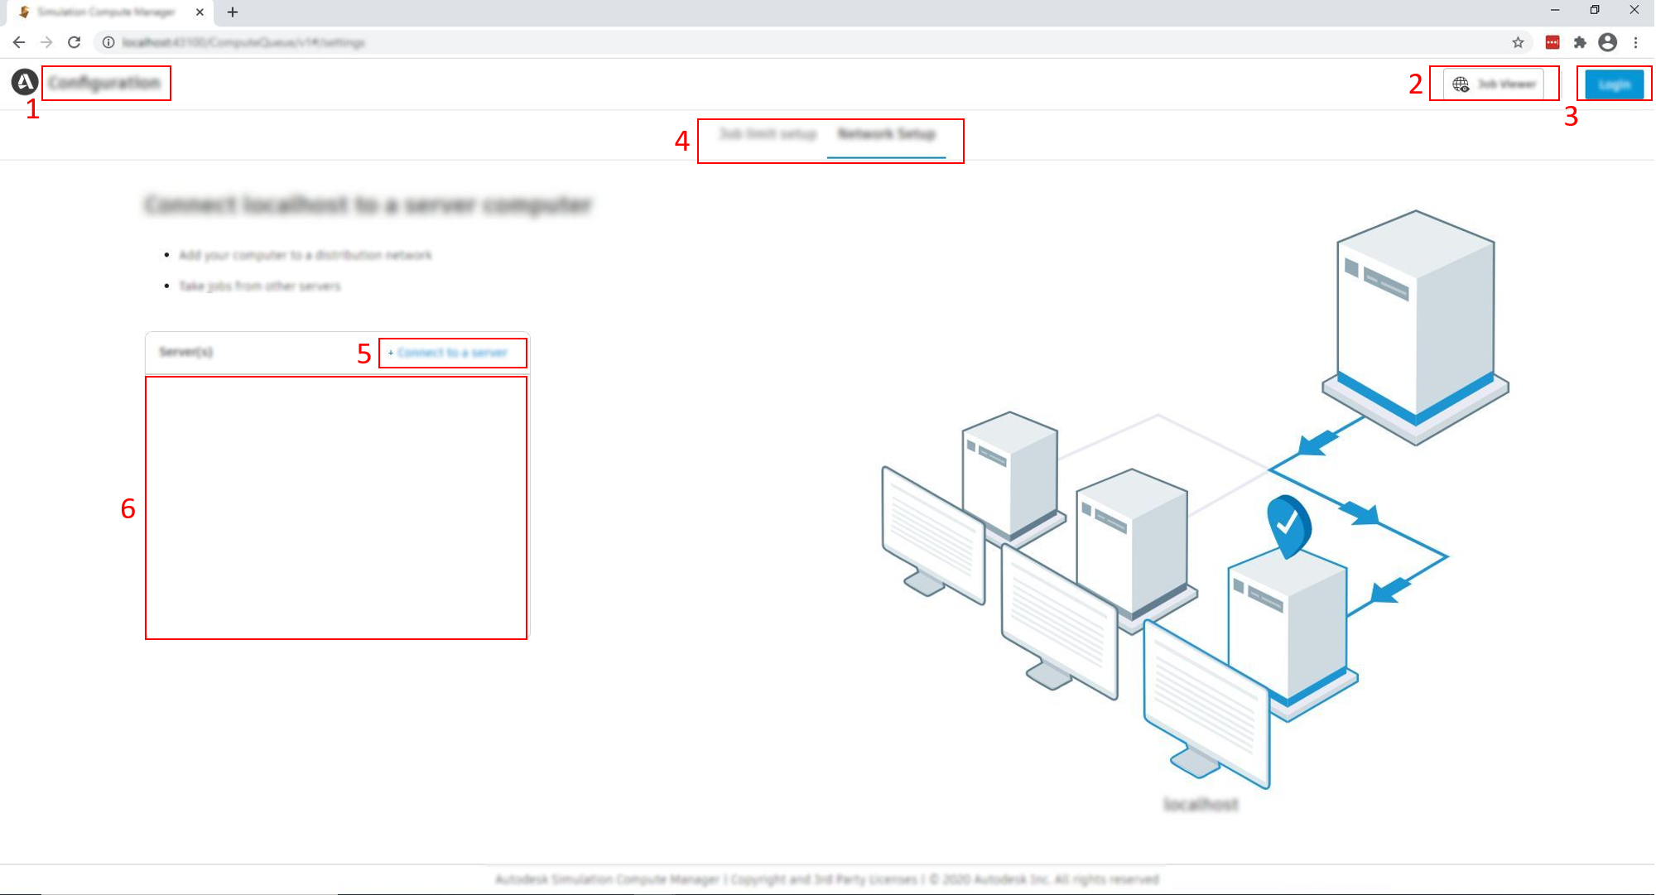Click the Autodesk logo icon
Screen dimensions: 1656x895
[x=24, y=82]
